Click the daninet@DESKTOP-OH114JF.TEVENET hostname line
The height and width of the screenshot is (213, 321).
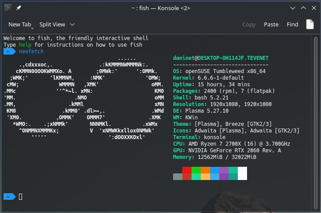tap(221, 58)
